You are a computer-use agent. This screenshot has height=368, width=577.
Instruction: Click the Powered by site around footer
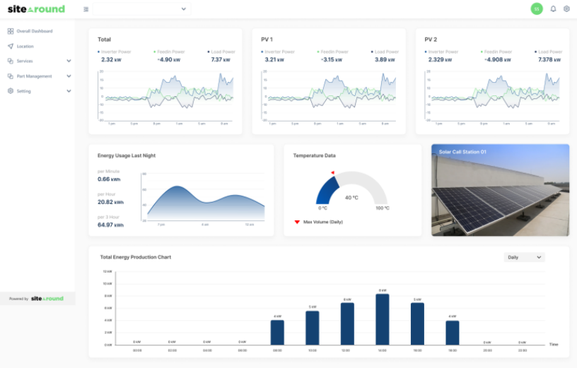click(x=37, y=299)
